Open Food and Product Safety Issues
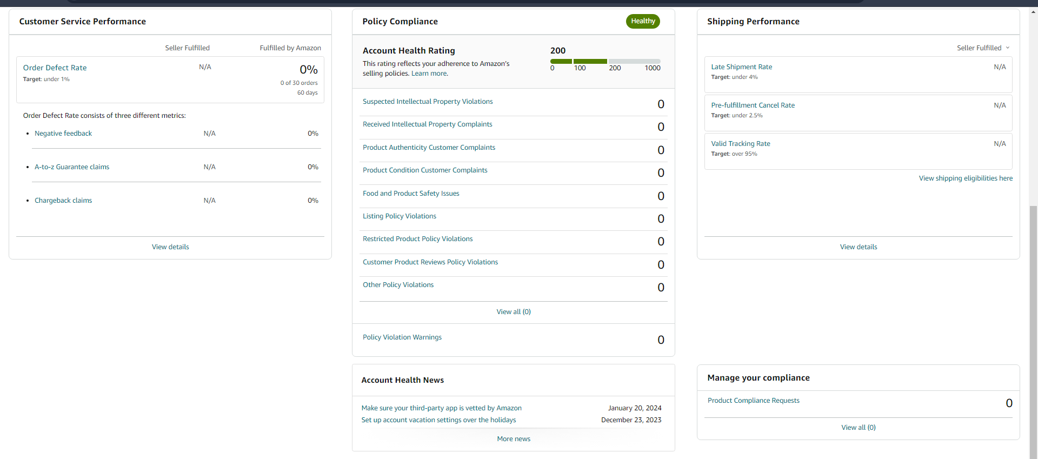Image resolution: width=1038 pixels, height=459 pixels. (x=411, y=194)
